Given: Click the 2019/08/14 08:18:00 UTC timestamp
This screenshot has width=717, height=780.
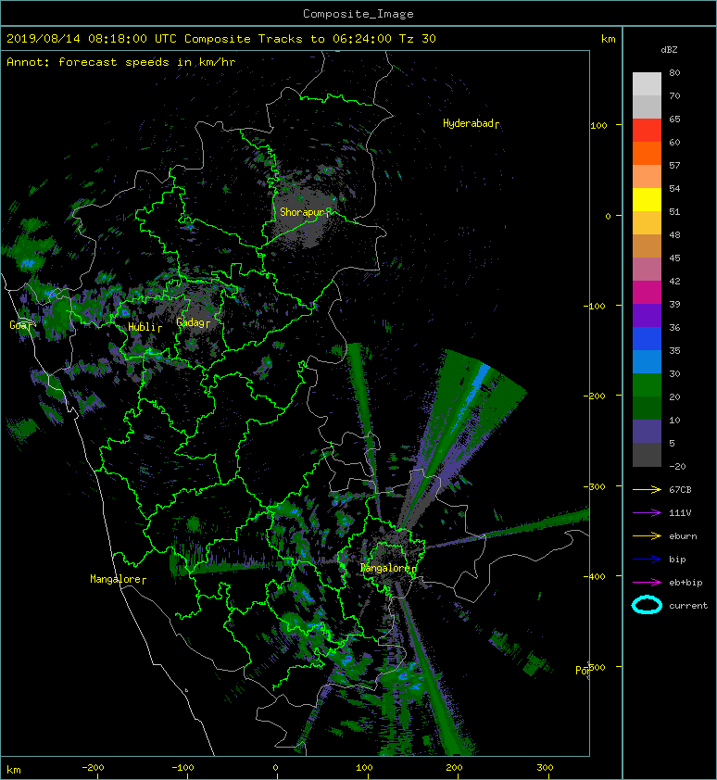Looking at the screenshot, I should [91, 39].
